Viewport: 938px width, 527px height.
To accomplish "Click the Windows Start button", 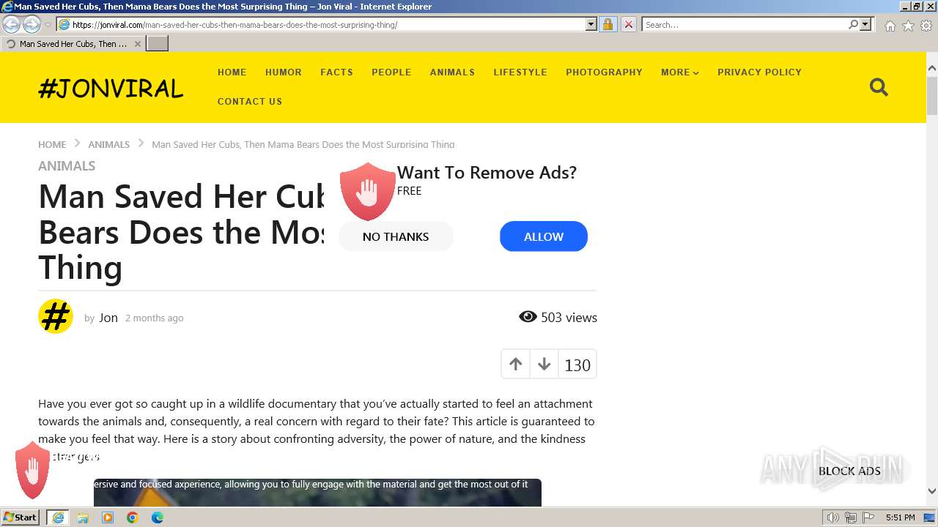I will point(21,517).
